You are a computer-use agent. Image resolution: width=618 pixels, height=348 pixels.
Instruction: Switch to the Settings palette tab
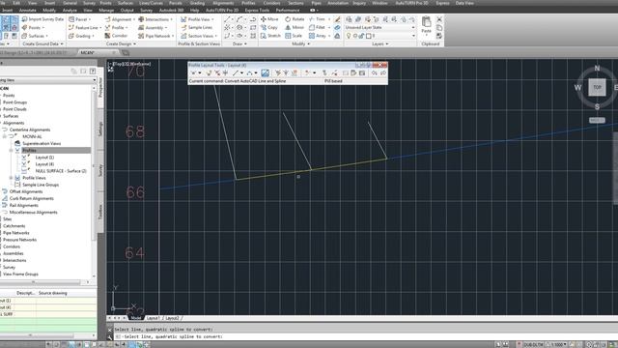tap(100, 129)
